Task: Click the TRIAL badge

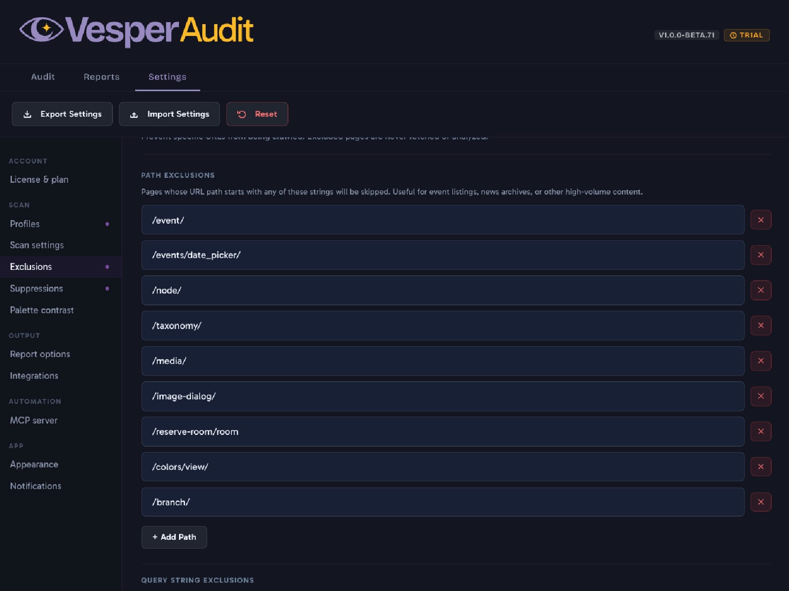Action: [747, 35]
